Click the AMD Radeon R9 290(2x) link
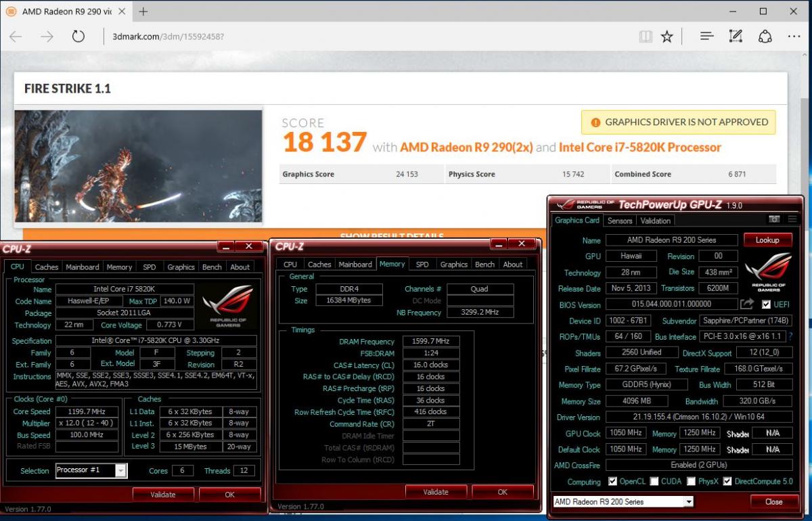This screenshot has height=521, width=812. pos(468,147)
